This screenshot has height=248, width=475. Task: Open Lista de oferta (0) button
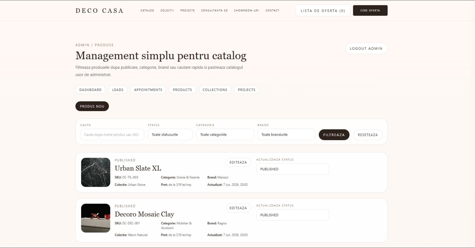pyautogui.click(x=323, y=11)
